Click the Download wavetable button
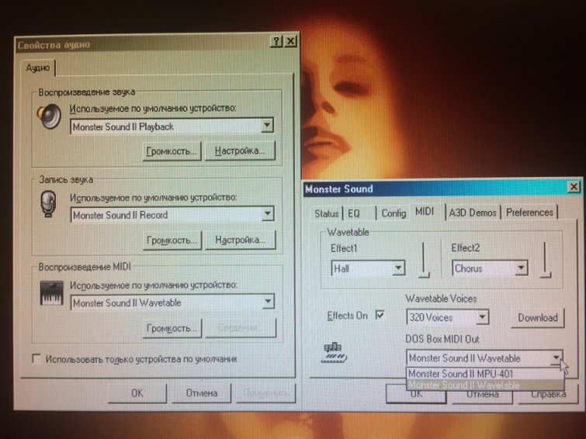This screenshot has width=586, height=439. click(537, 318)
